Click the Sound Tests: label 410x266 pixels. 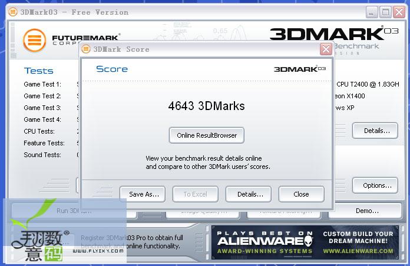point(42,155)
